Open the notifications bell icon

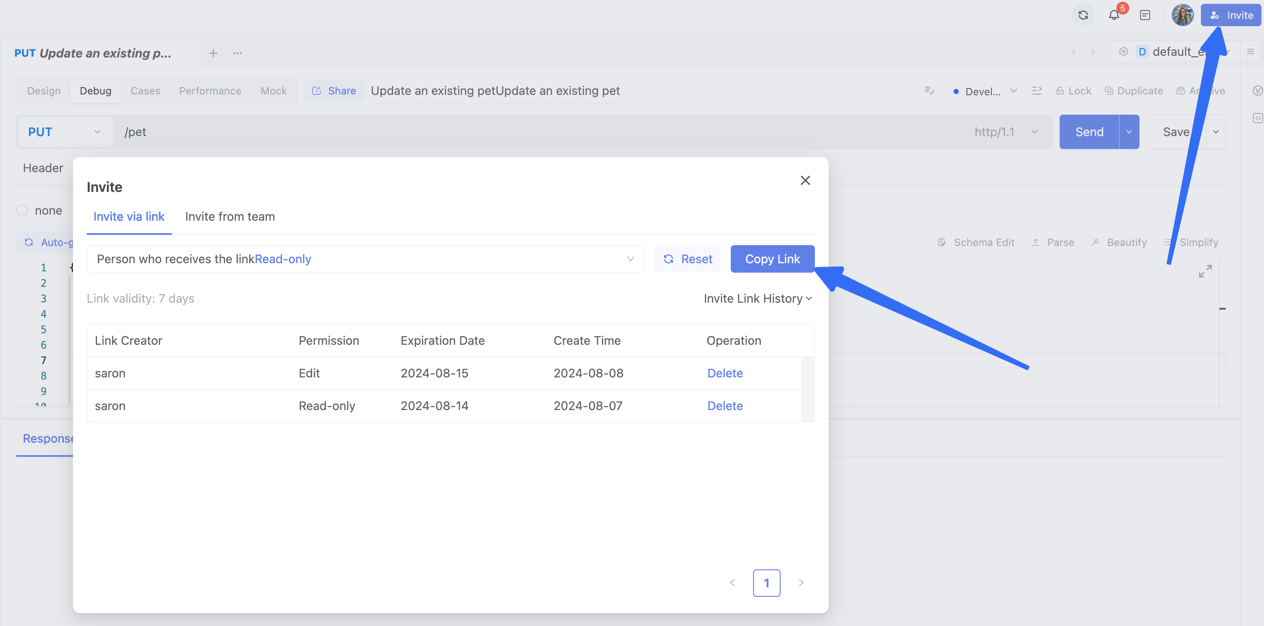[1114, 15]
